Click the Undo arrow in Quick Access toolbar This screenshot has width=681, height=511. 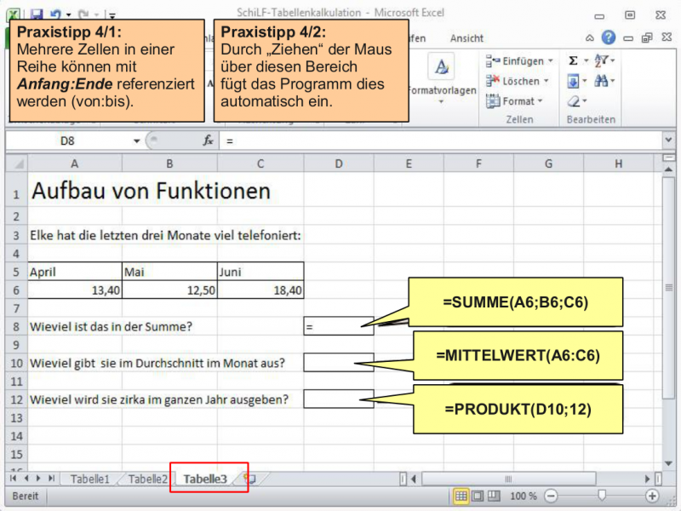54,14
